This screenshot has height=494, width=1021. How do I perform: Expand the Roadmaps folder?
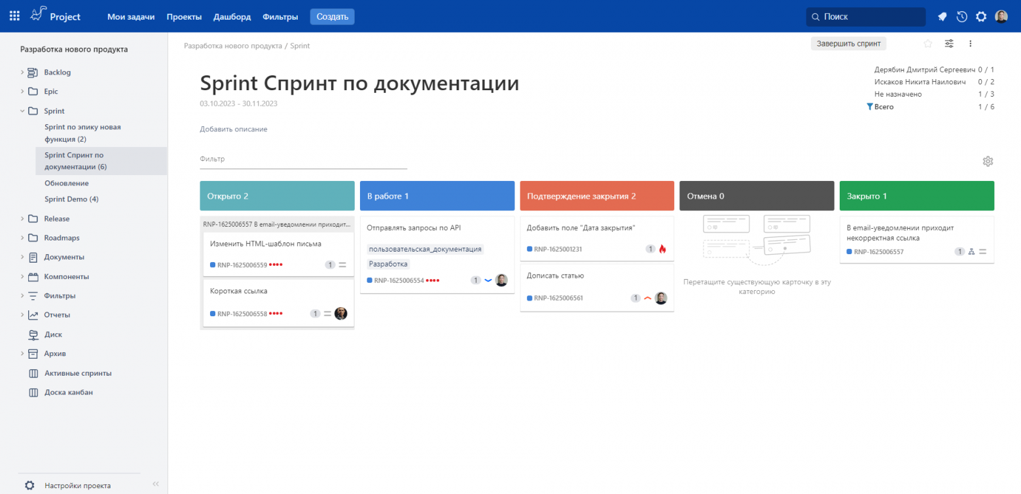pos(22,238)
